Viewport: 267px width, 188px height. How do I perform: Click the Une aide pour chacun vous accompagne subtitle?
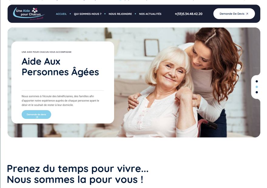[x=46, y=52]
